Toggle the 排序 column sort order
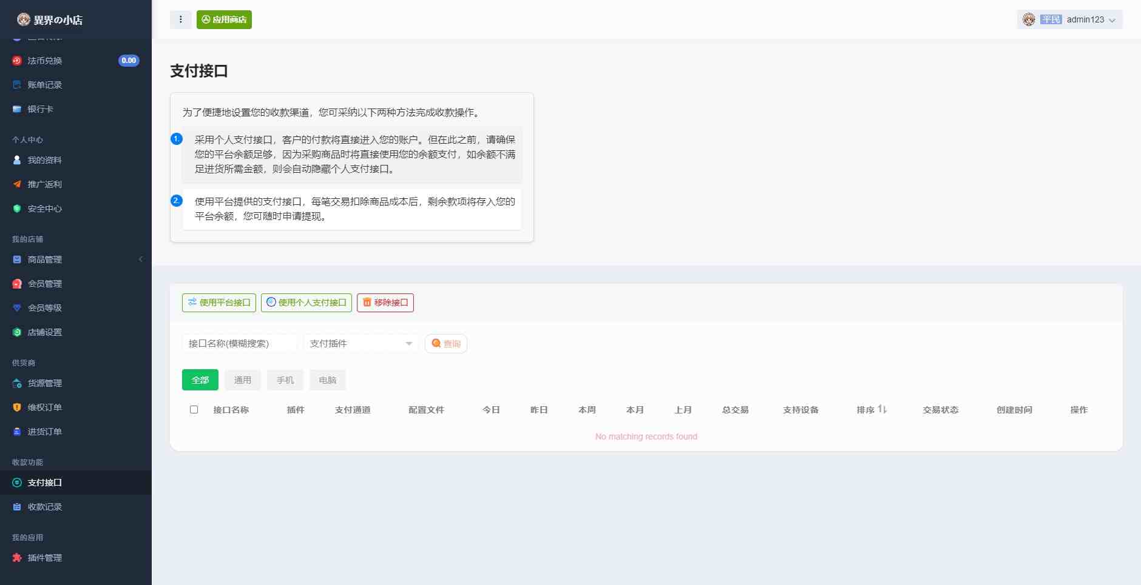Screen dimensions: 1141x585 870,409
